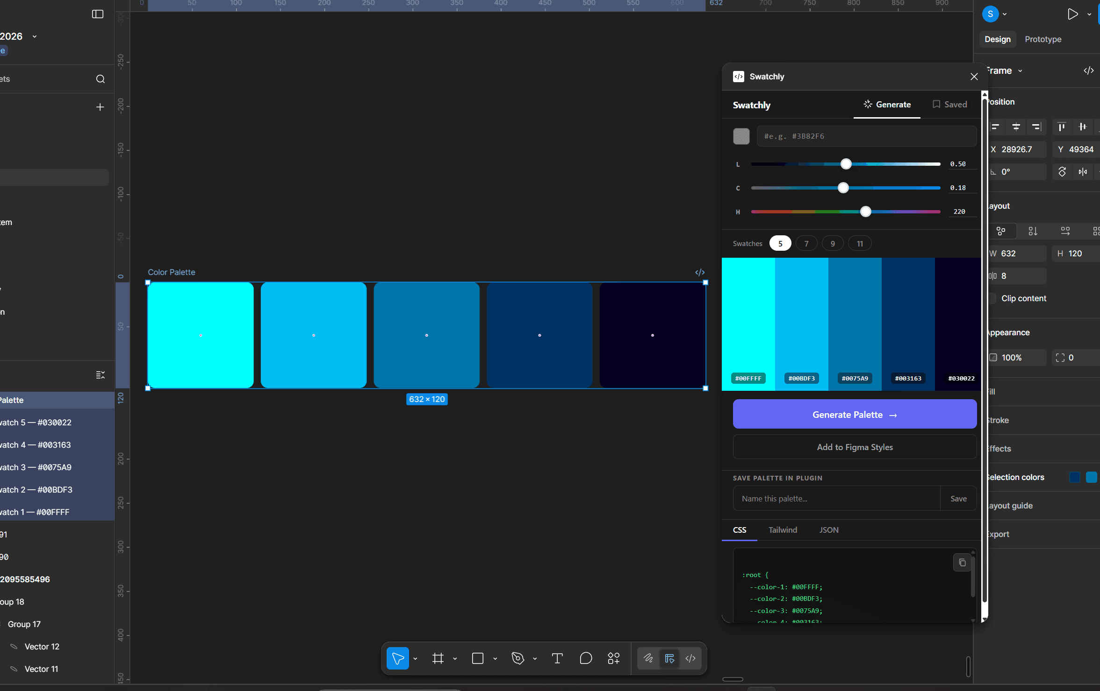Open the Tailwind export tab
Viewport: 1100px width, 691px height.
(783, 530)
